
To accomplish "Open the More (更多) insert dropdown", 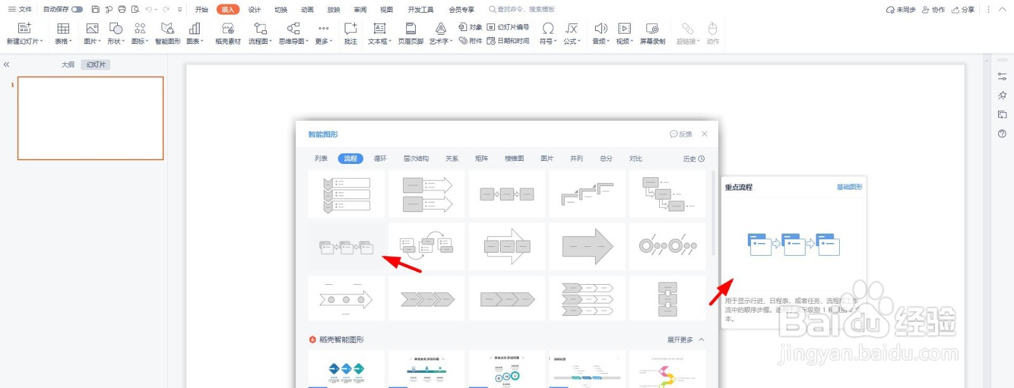I will pos(323,34).
